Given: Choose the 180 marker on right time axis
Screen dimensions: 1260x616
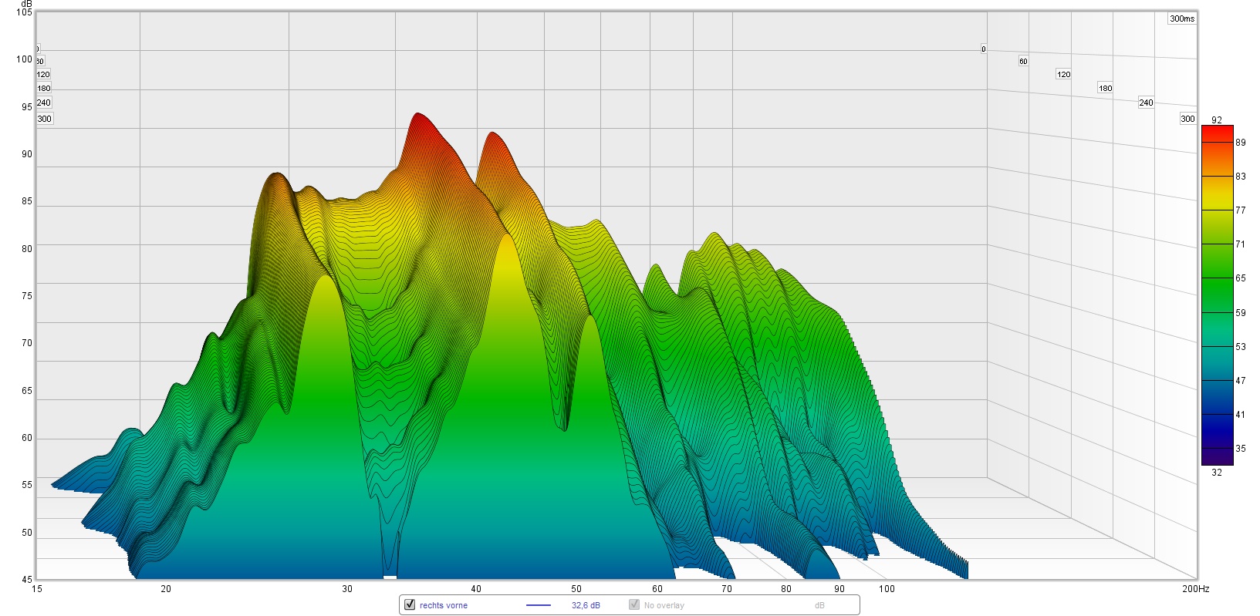Looking at the screenshot, I should [1105, 89].
